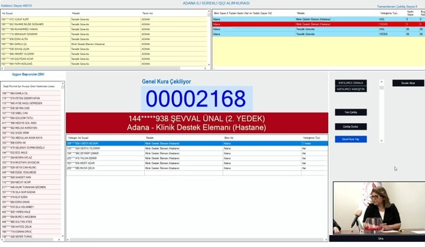Viewport: 425px width, 247px height.
Task: Click up arrow of scroll box beside buttons
Action: click(382, 81)
